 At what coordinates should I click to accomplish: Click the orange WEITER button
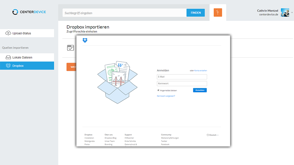point(71,67)
